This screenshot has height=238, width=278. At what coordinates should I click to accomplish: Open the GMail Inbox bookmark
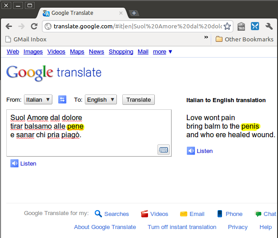(x=26, y=39)
